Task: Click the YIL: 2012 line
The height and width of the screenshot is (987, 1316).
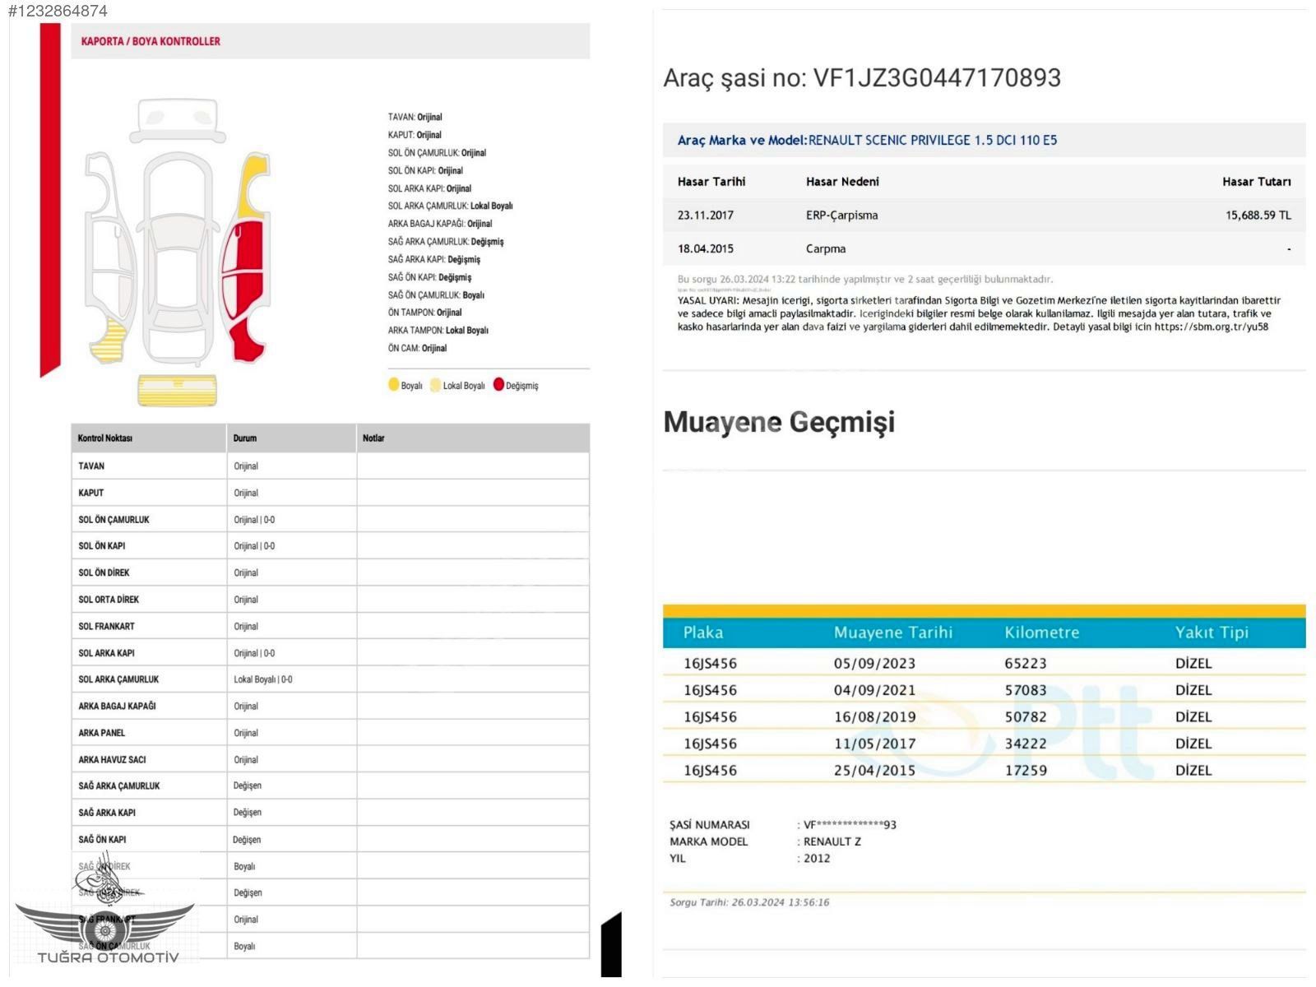Action: point(750,858)
